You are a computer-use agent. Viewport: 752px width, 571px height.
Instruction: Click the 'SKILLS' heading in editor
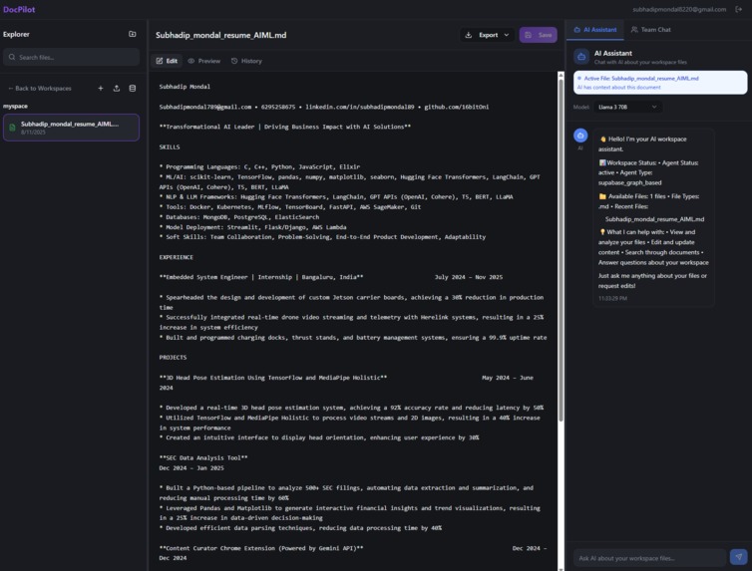pyautogui.click(x=170, y=147)
